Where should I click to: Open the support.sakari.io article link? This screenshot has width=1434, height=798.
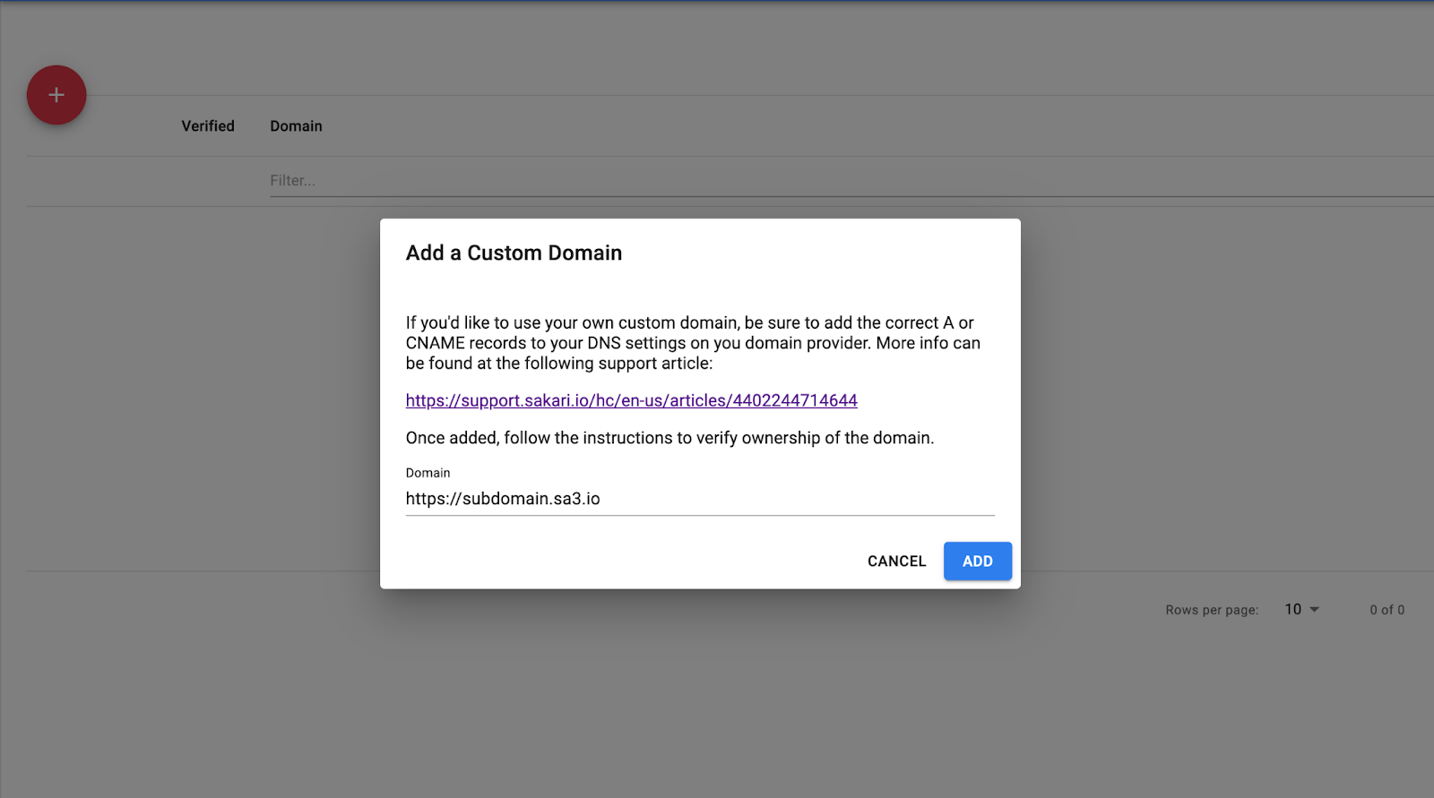click(x=631, y=400)
